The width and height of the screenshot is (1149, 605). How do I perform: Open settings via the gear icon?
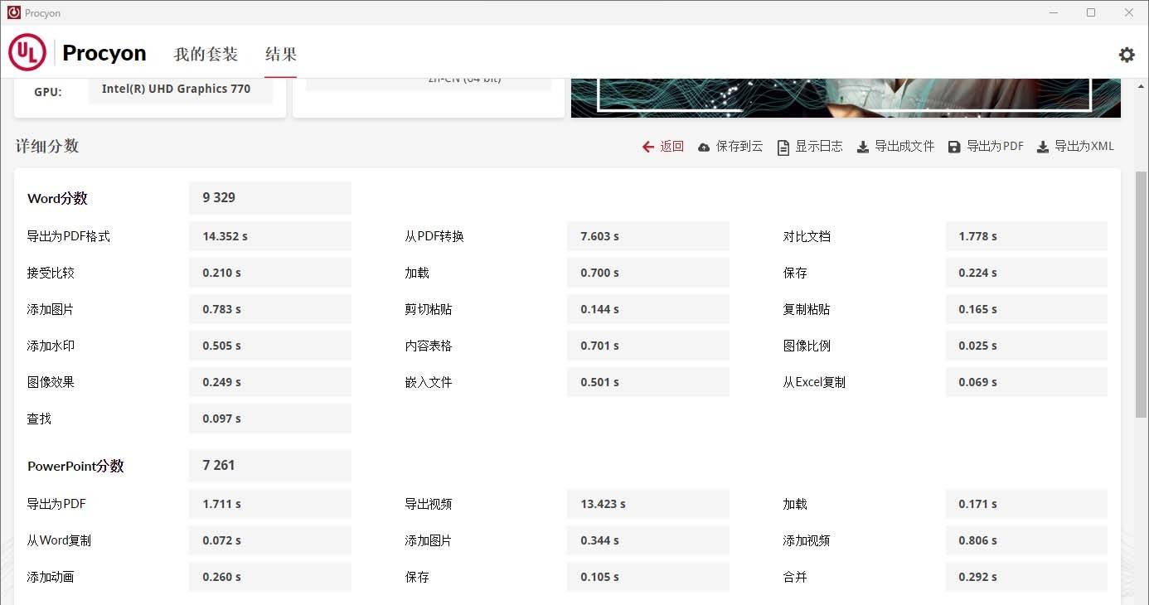click(x=1127, y=55)
